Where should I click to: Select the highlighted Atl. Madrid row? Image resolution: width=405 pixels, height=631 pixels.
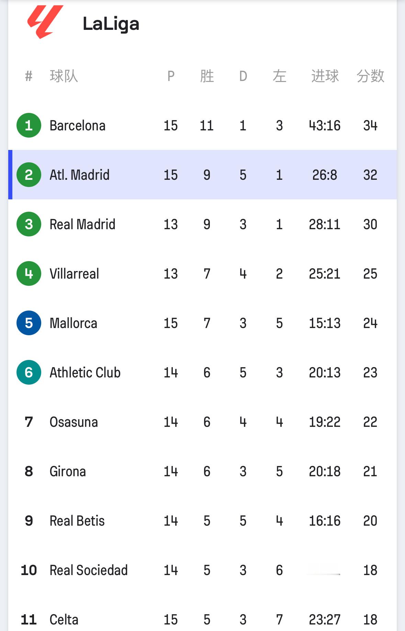coord(203,175)
